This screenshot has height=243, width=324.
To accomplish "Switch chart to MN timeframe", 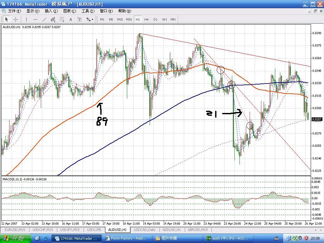I will point(173,19).
